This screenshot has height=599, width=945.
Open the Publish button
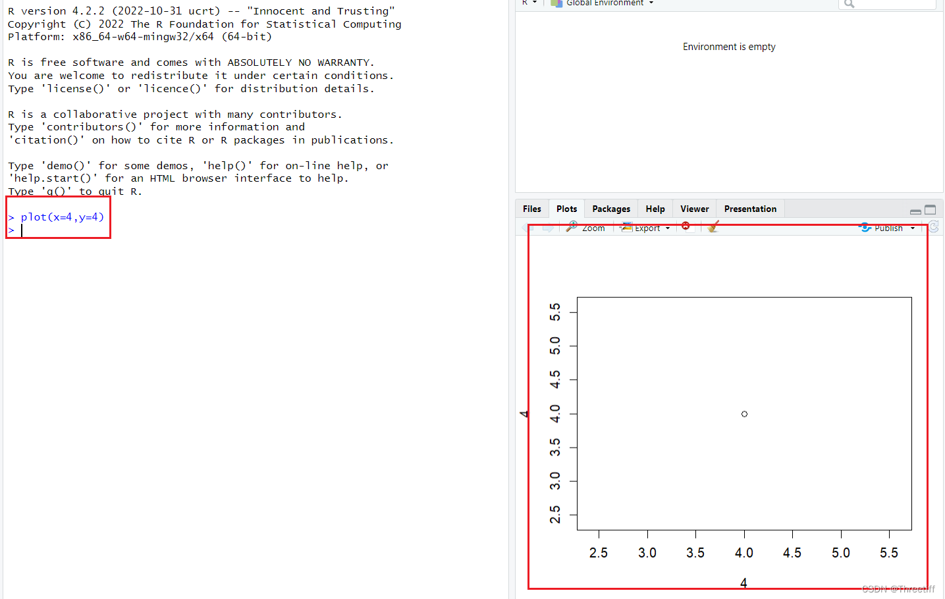click(x=881, y=228)
